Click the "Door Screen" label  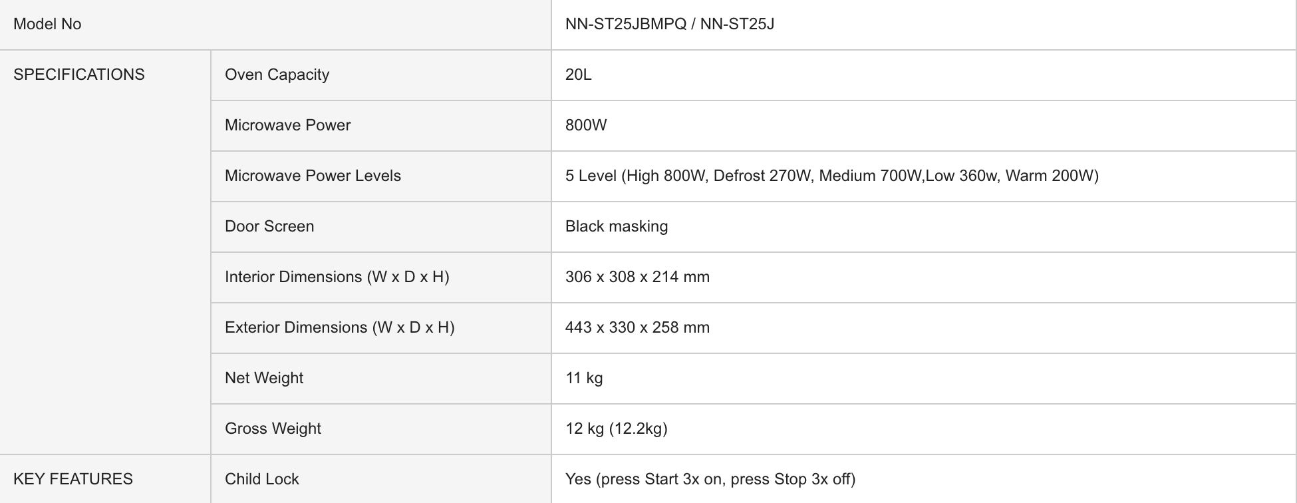[269, 226]
